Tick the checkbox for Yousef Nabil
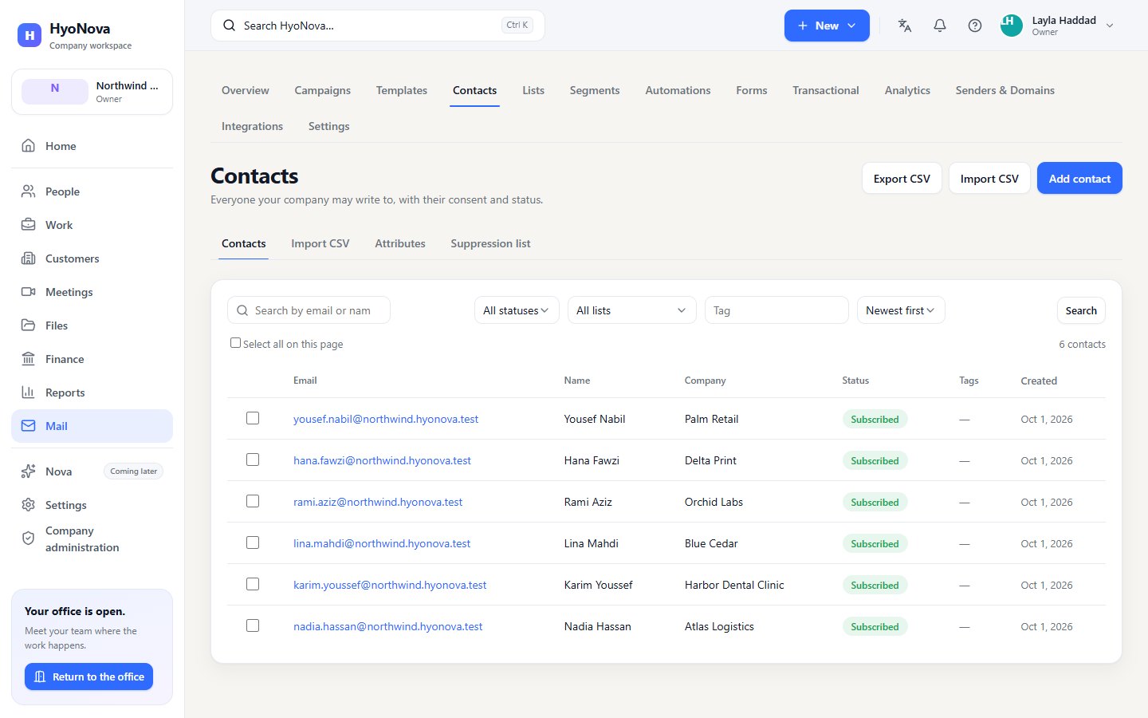Screen dimensions: 1148x718 coord(253,418)
